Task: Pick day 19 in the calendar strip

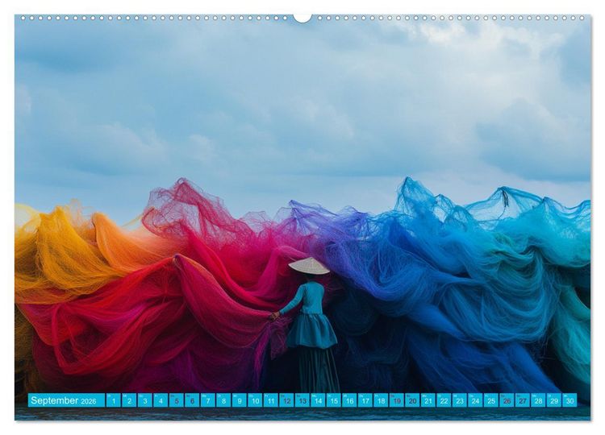Action: [x=396, y=400]
